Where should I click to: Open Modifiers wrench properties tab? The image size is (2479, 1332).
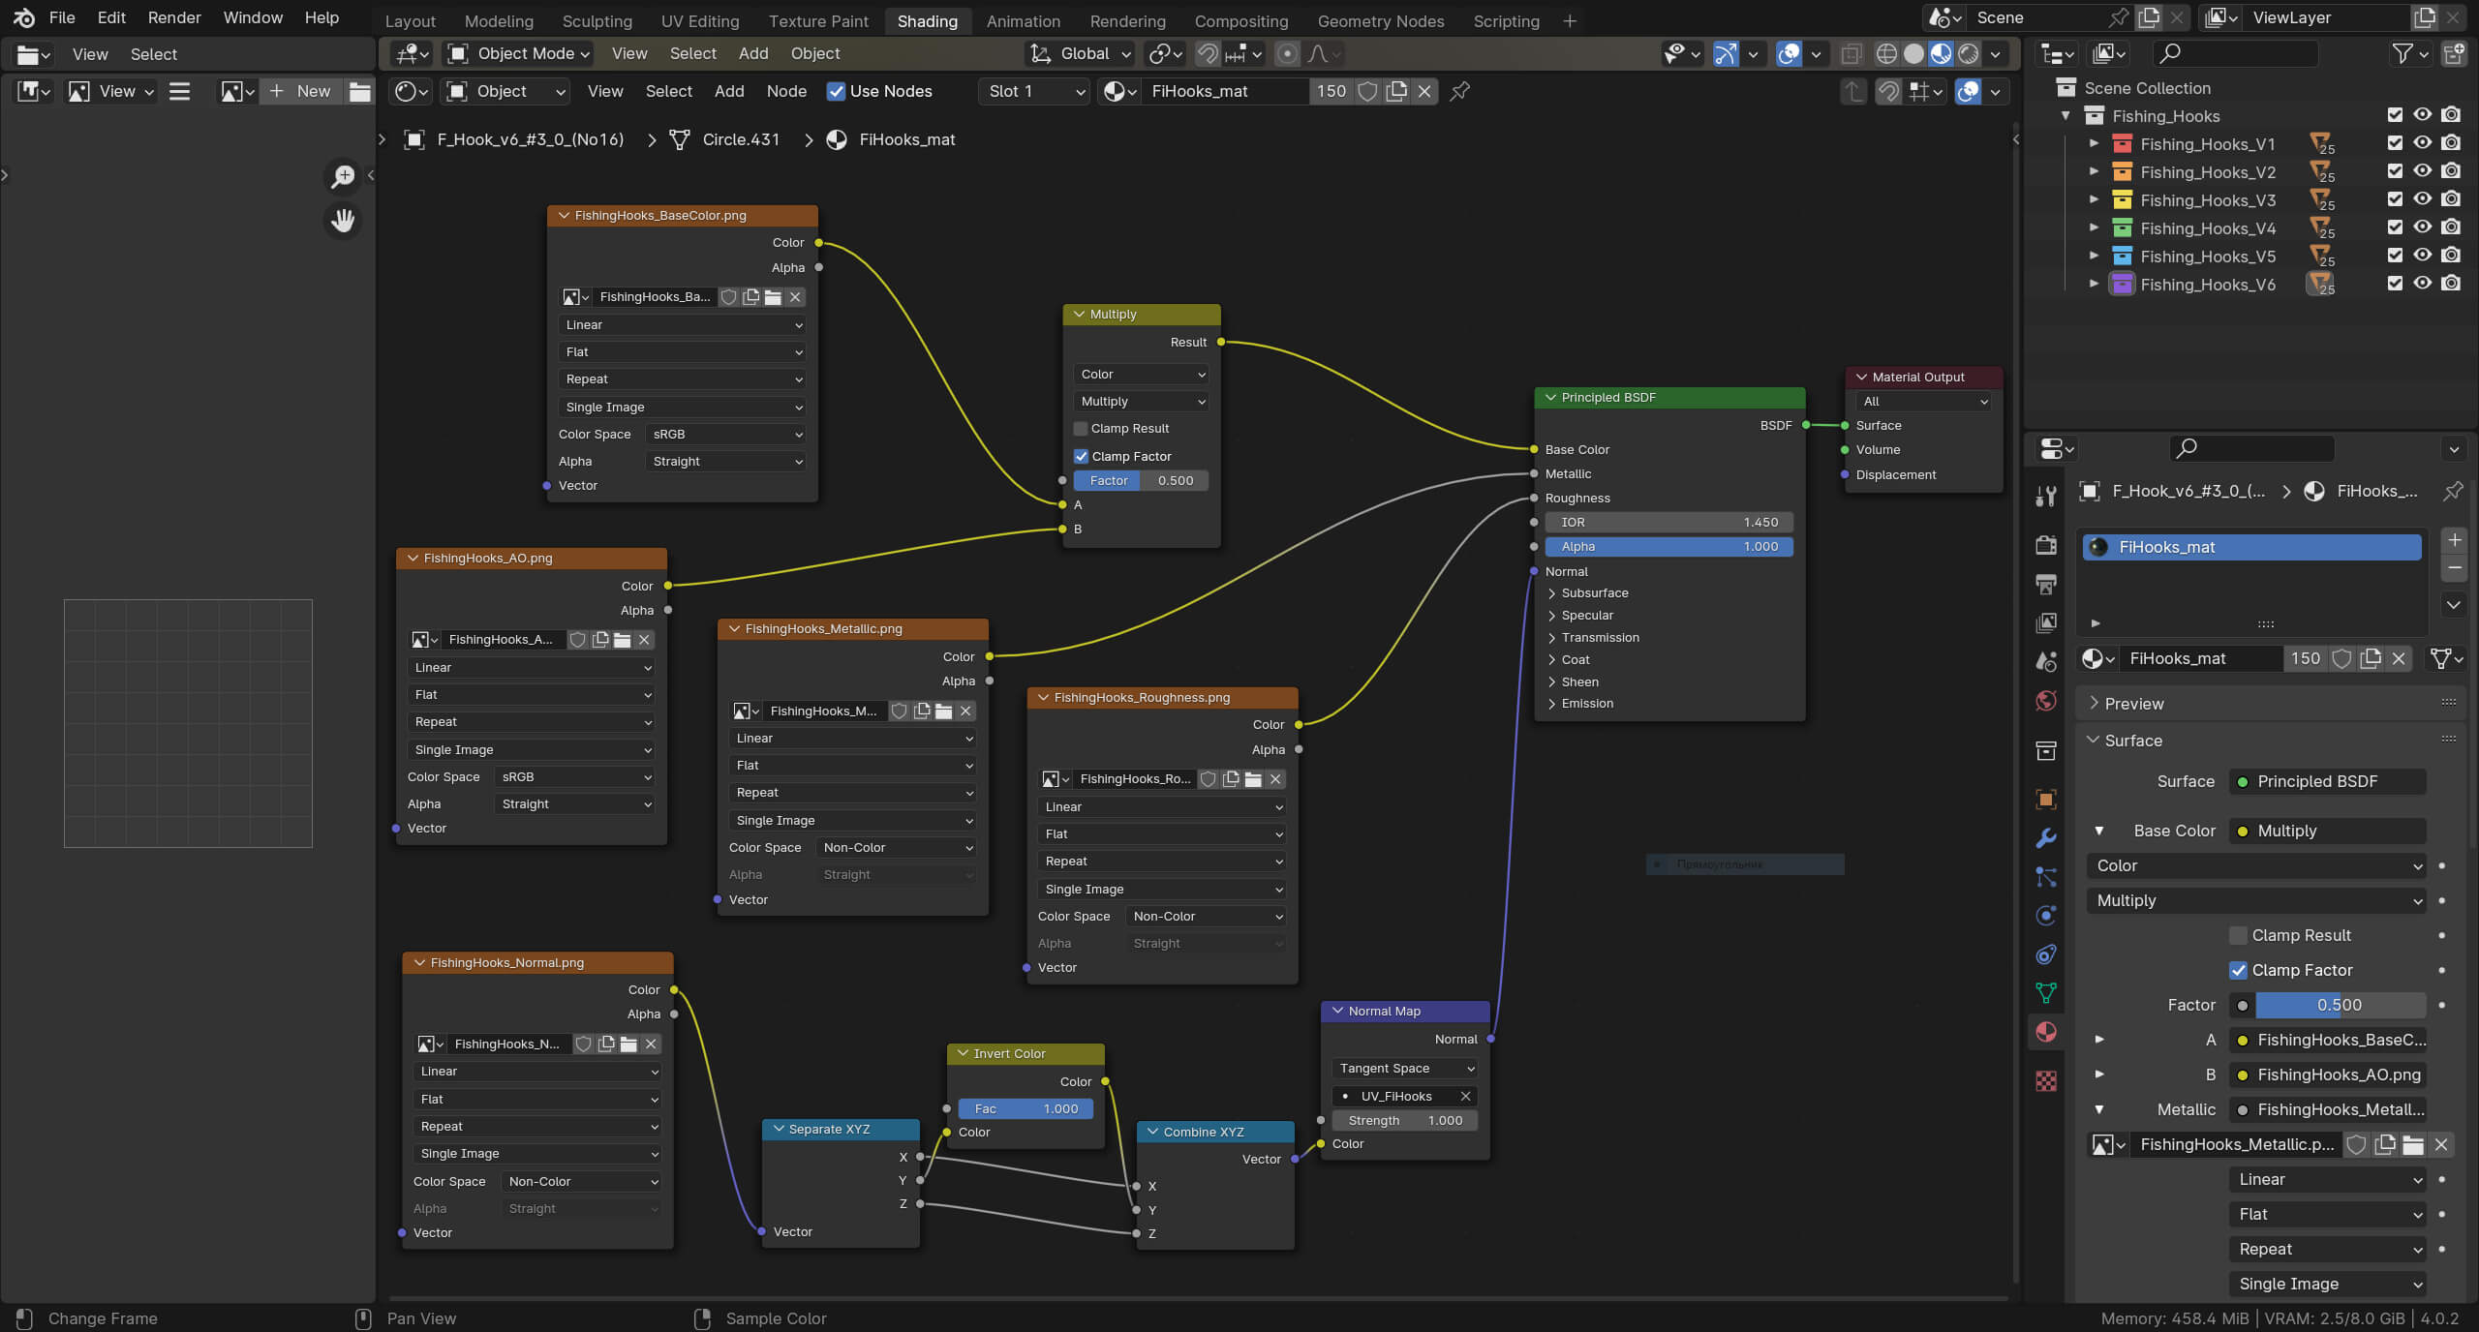2046,838
